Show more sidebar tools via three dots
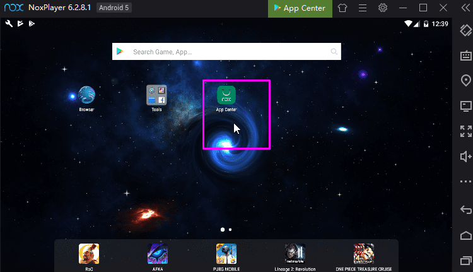Image resolution: width=473 pixels, height=272 pixels. click(x=466, y=181)
